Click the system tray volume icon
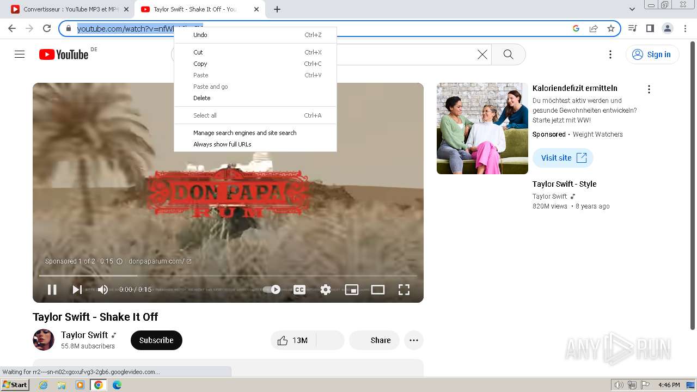 [x=619, y=385]
